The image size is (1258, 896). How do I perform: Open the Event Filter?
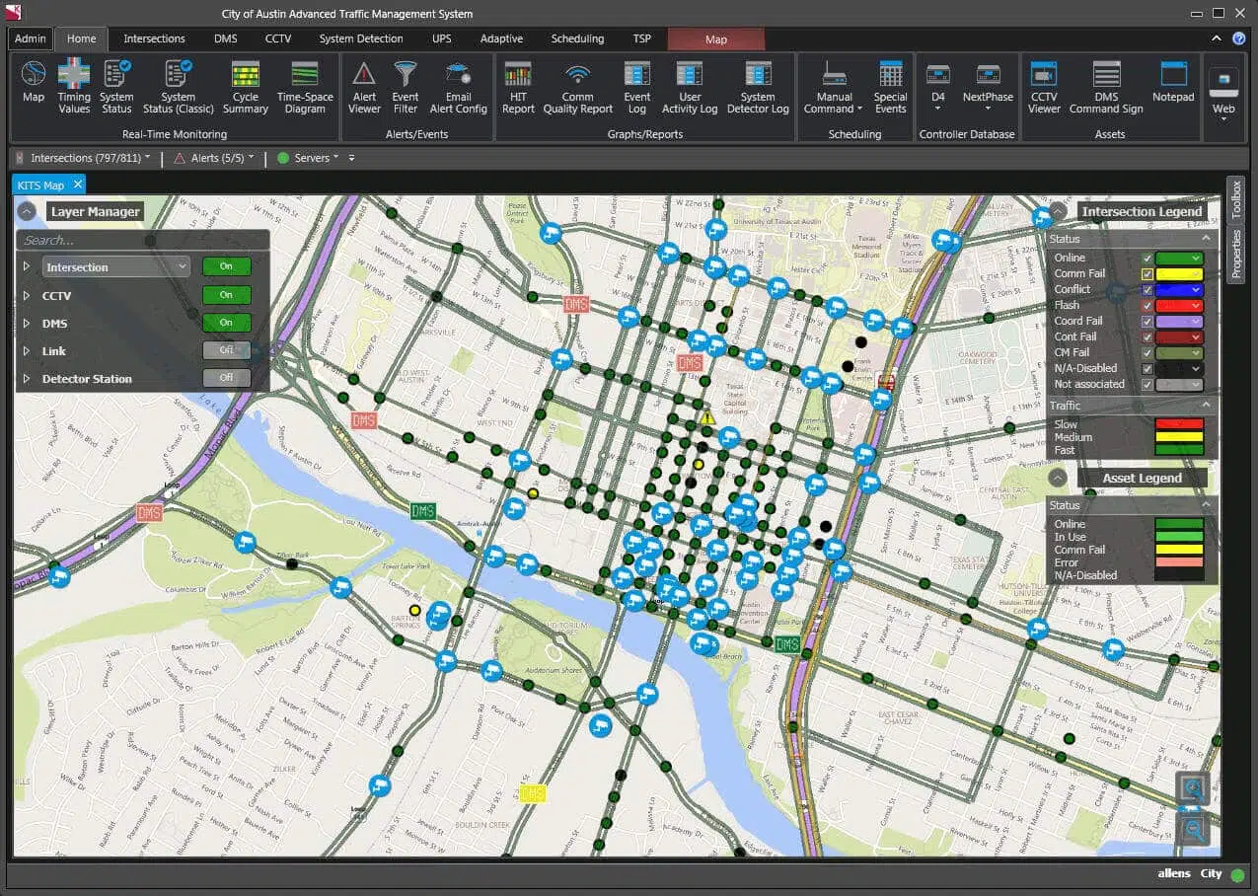pyautogui.click(x=406, y=85)
